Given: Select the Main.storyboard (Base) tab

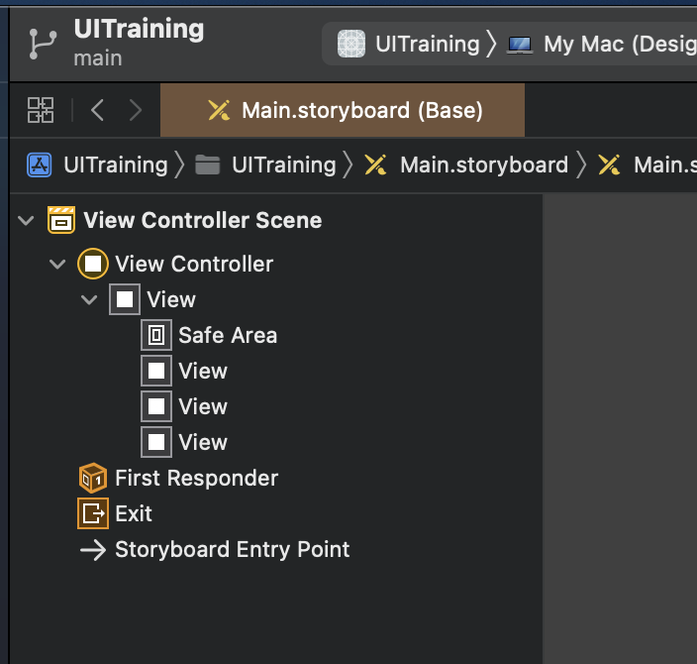Looking at the screenshot, I should [343, 110].
